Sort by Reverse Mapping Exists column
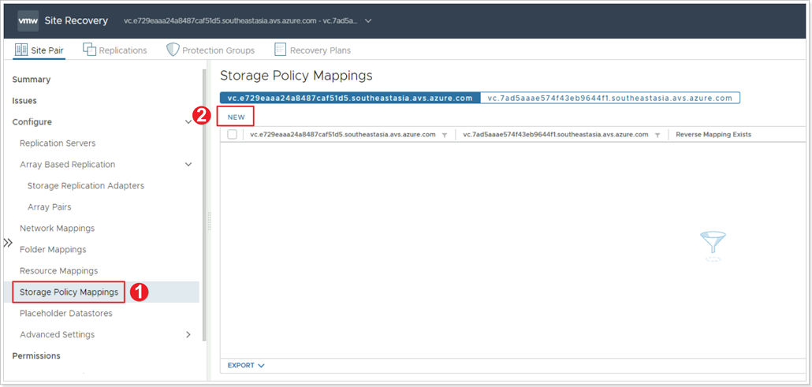812x387 pixels. (x=713, y=134)
